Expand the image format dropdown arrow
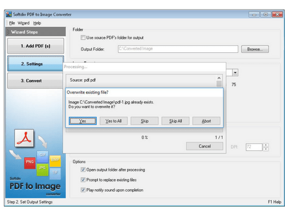The height and width of the screenshot is (213, 285). click(x=235, y=73)
